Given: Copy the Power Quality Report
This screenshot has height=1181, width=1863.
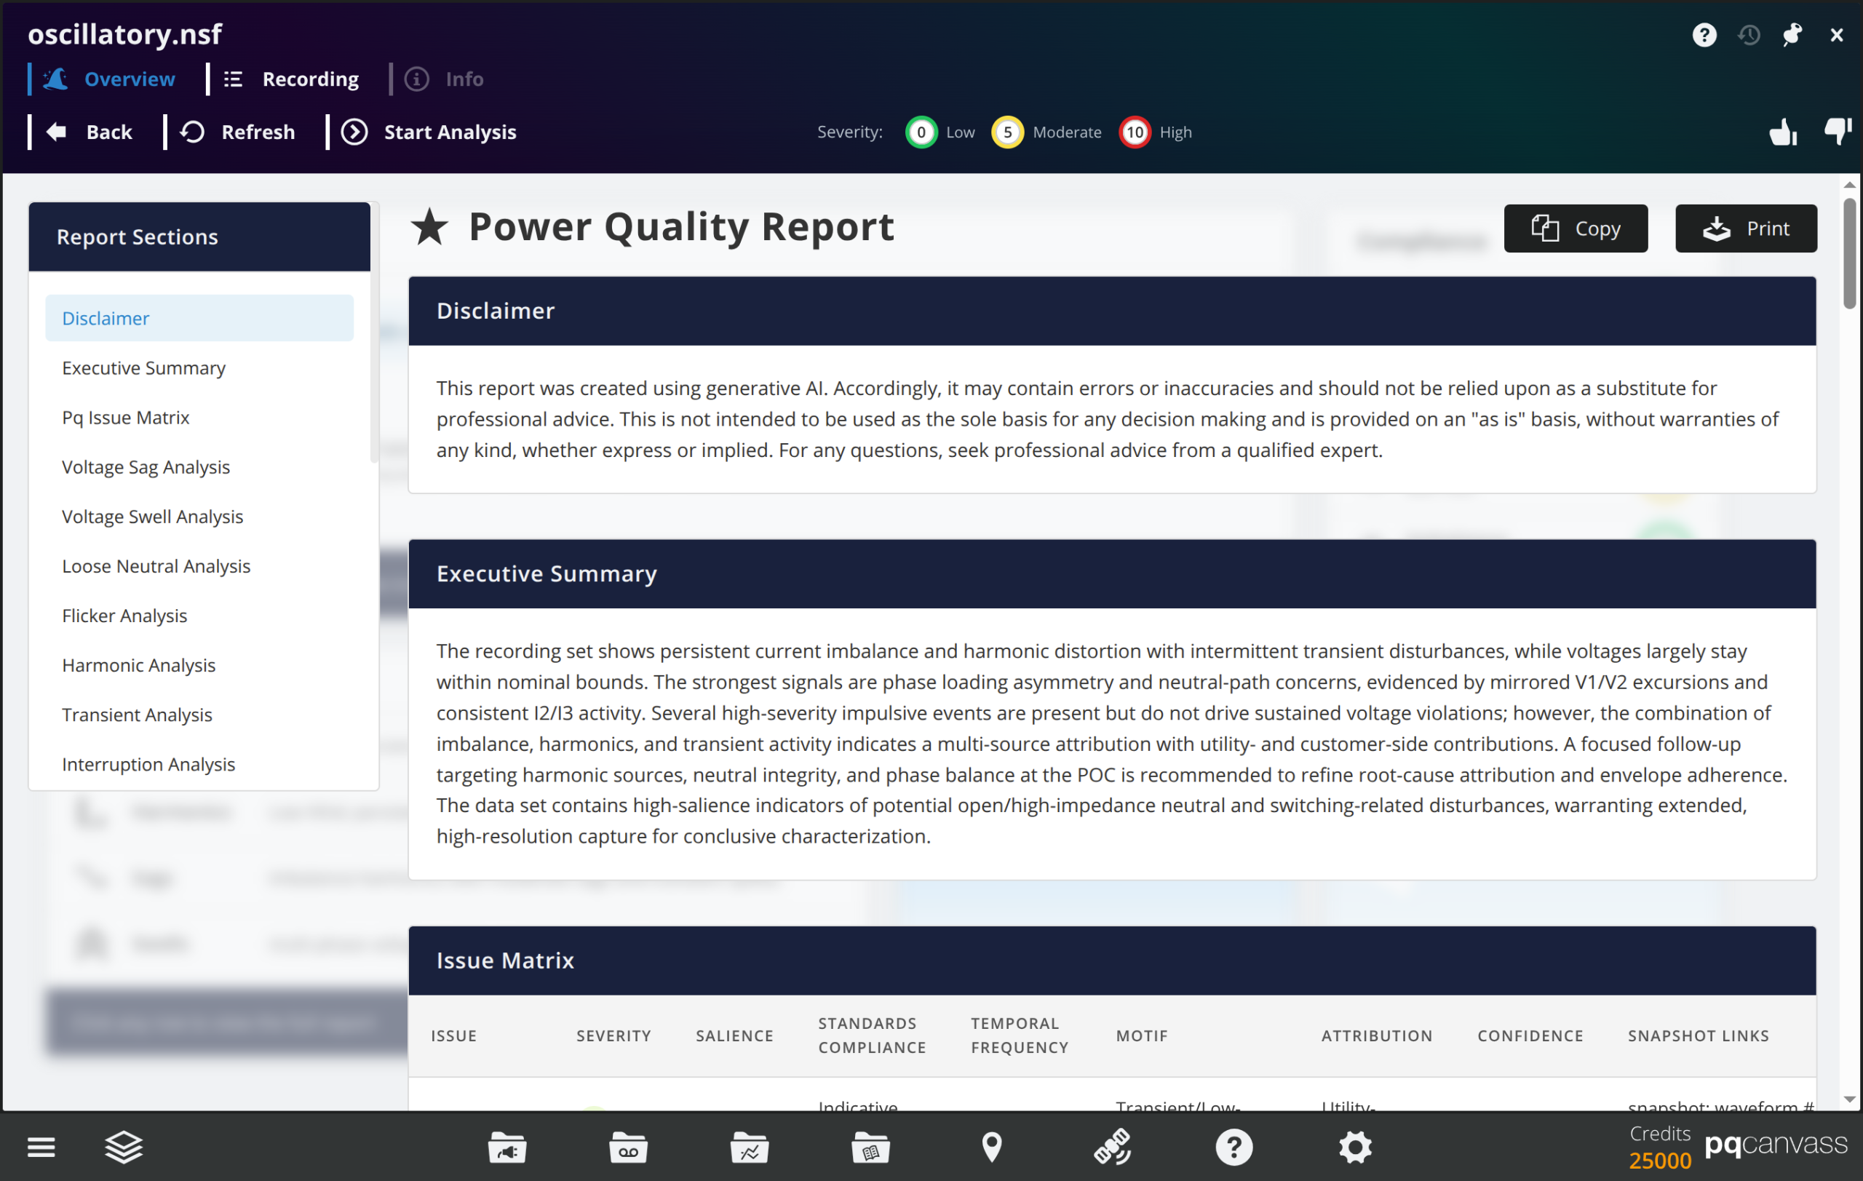Looking at the screenshot, I should (x=1576, y=228).
